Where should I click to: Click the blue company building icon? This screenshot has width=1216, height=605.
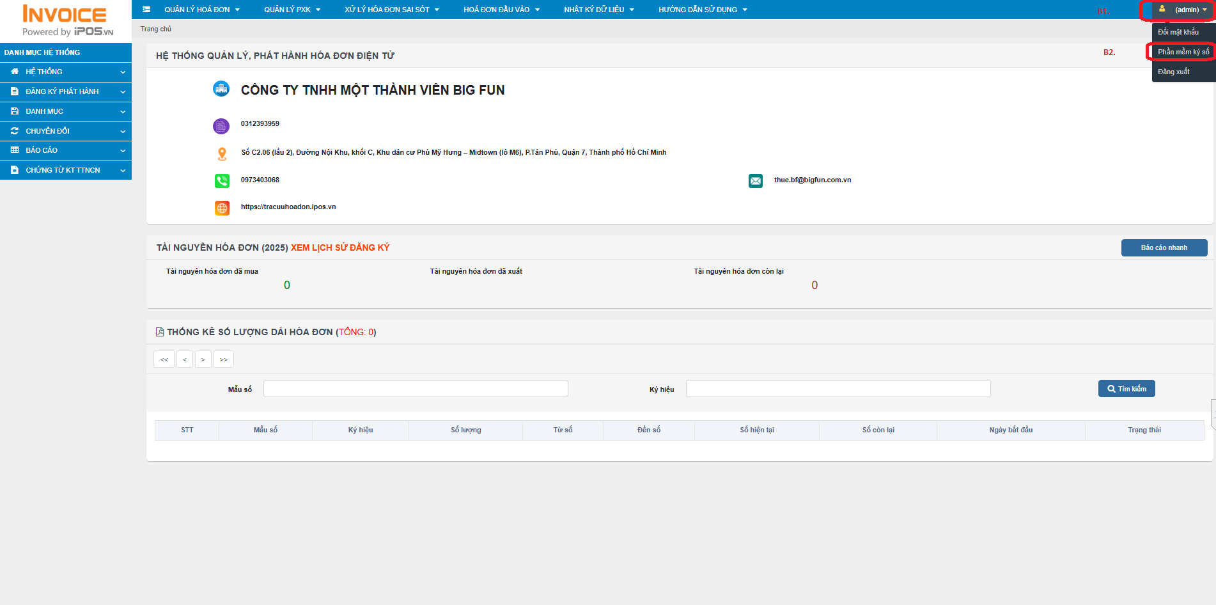221,90
